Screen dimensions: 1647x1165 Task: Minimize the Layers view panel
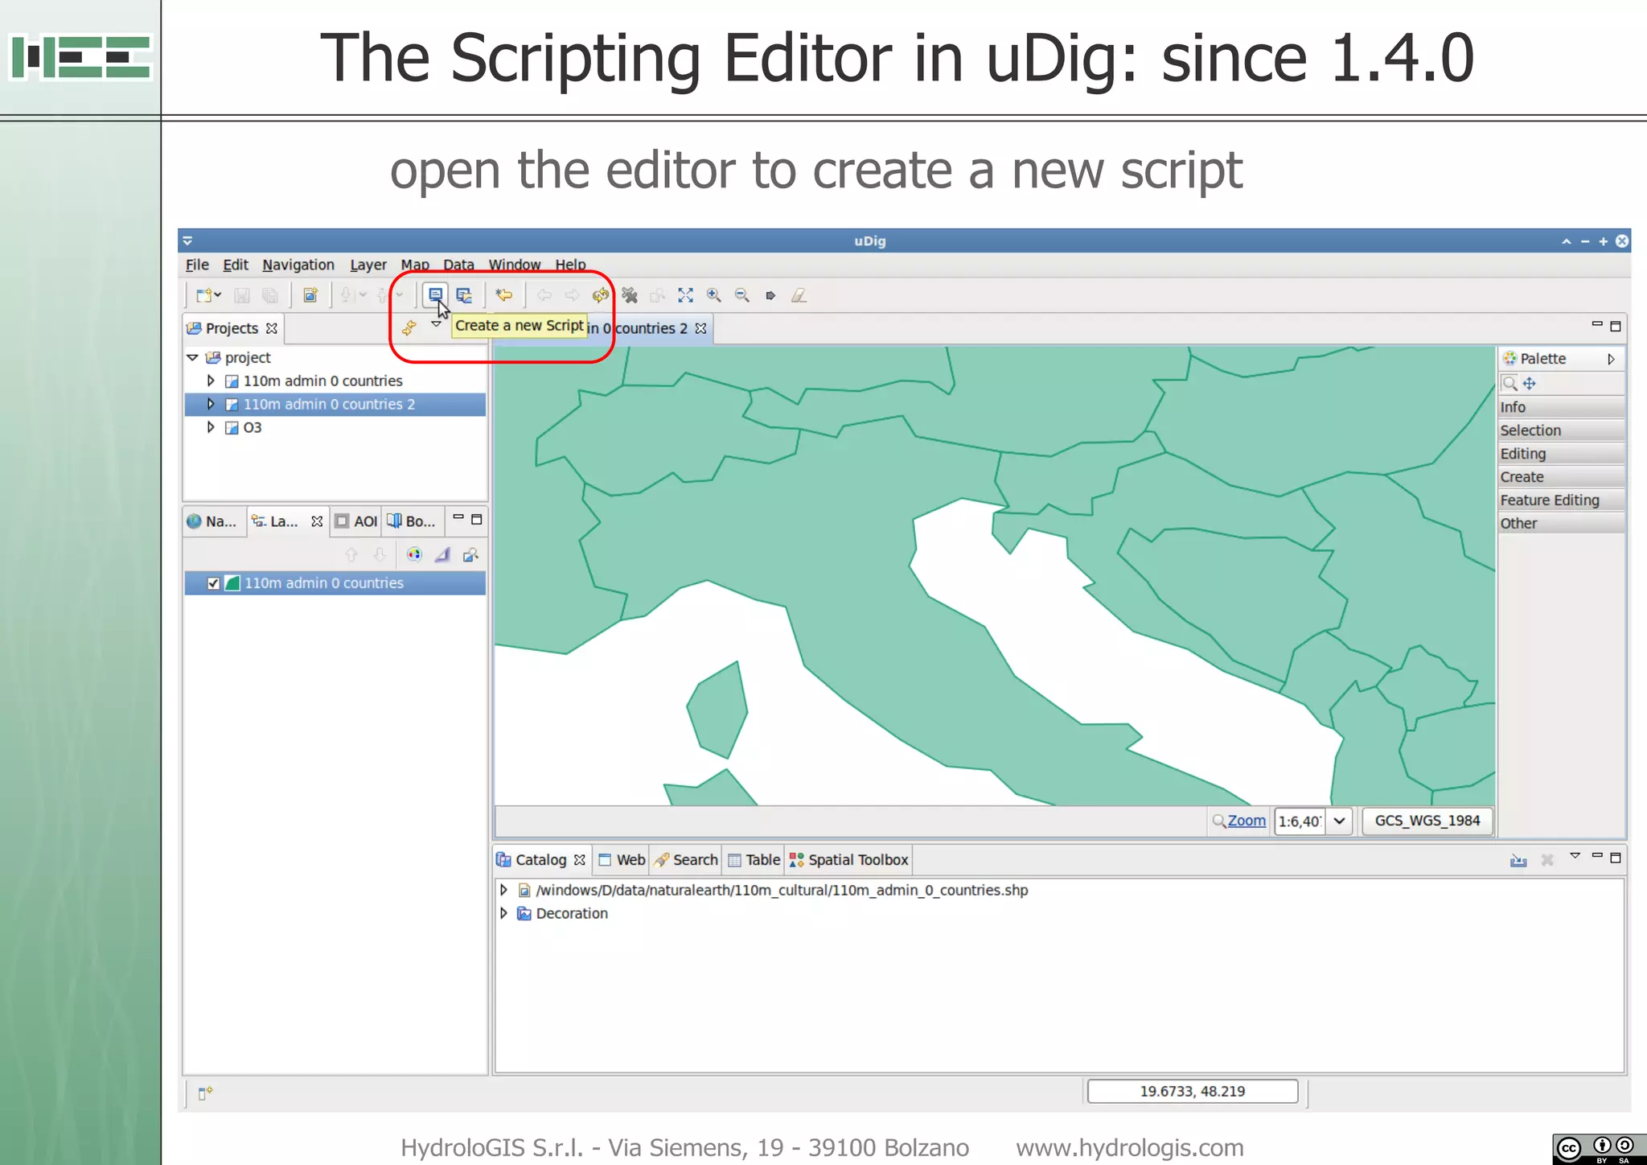coord(458,517)
